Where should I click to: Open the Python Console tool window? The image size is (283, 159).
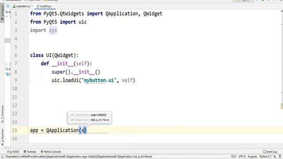pos(51,152)
